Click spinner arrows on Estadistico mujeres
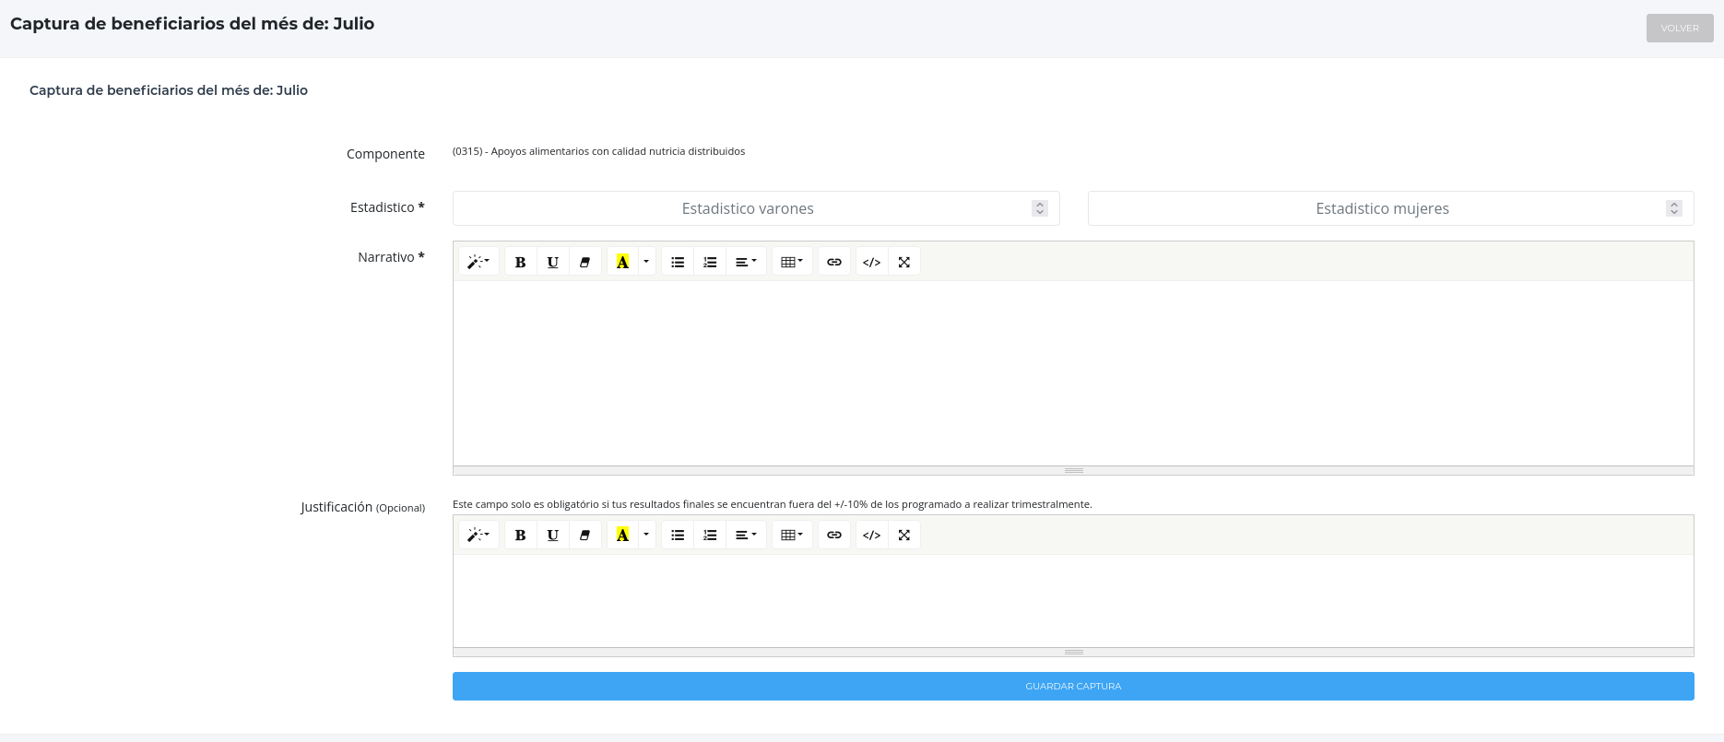The width and height of the screenshot is (1724, 742). 1674,208
